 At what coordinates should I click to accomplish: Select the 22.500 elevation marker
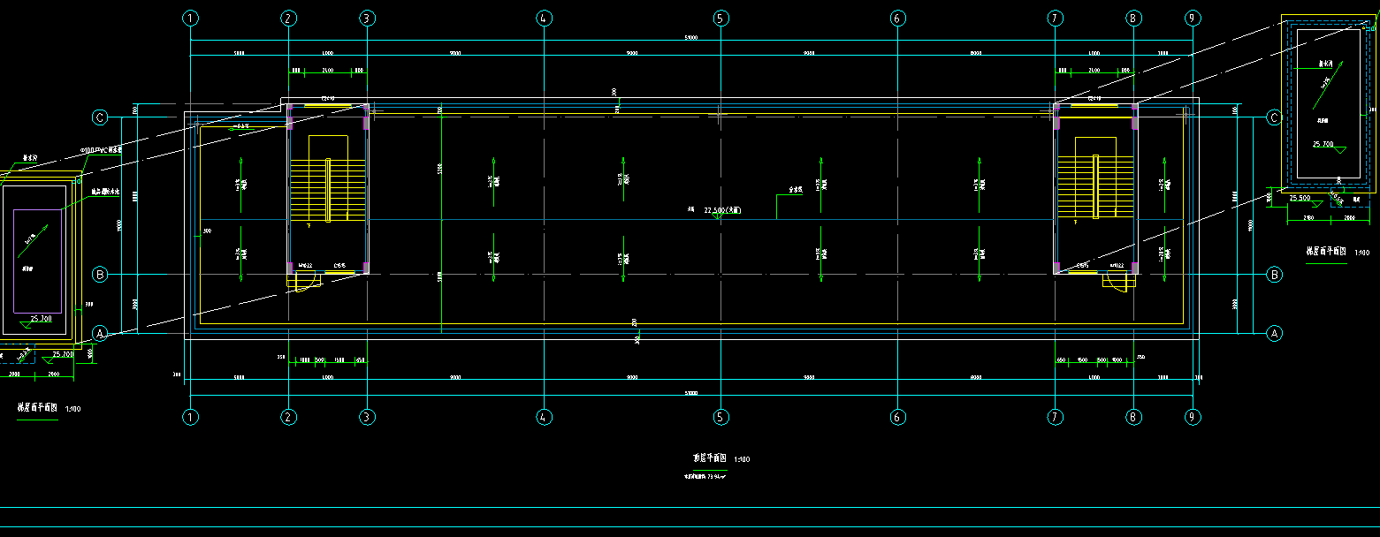pos(721,211)
